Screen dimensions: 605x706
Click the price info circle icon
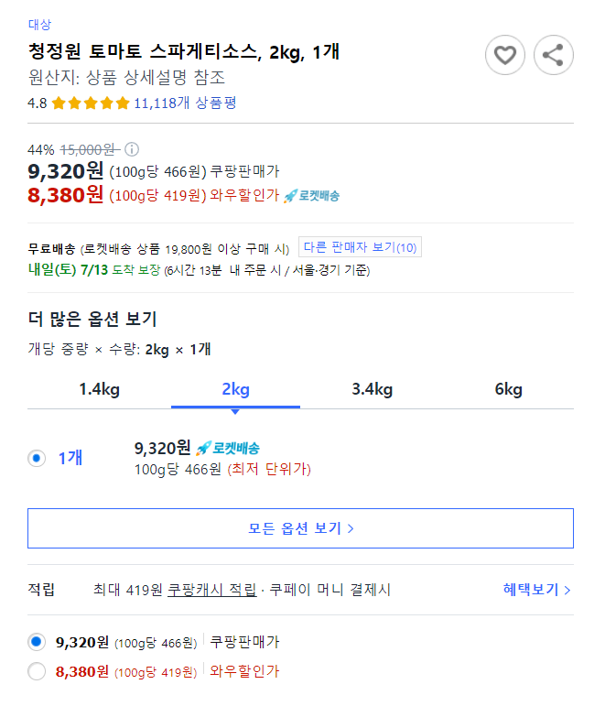click(x=132, y=149)
